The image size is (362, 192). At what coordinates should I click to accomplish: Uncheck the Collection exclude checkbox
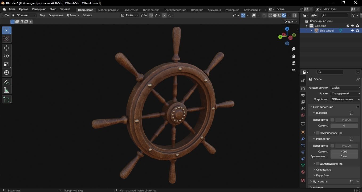point(348,26)
